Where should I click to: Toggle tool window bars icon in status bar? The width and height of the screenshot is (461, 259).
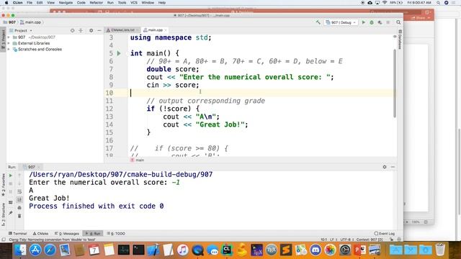coord(4,240)
